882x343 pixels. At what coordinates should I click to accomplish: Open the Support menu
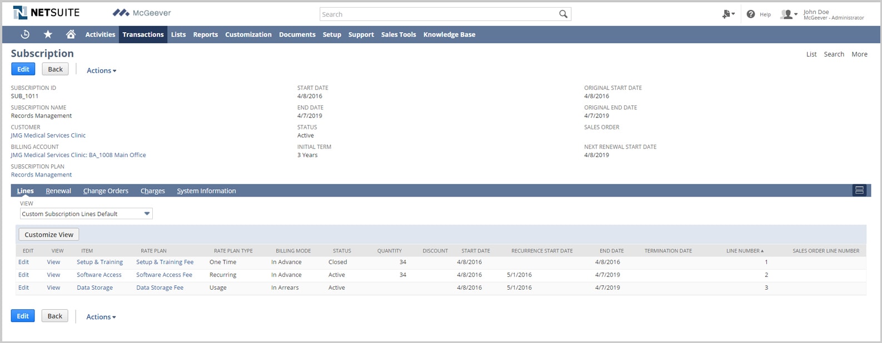click(361, 34)
